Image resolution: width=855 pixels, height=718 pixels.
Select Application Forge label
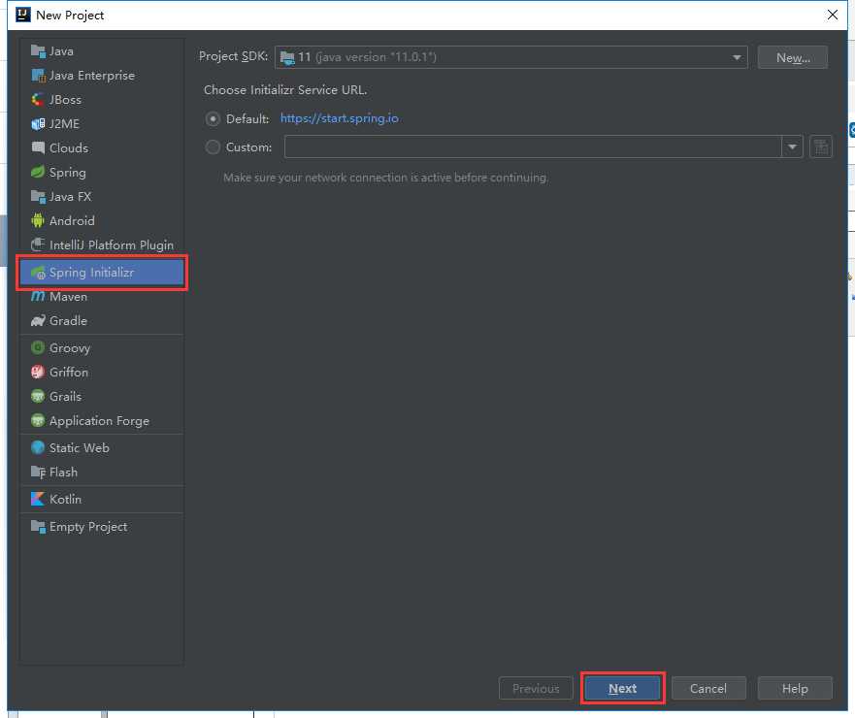(x=99, y=421)
